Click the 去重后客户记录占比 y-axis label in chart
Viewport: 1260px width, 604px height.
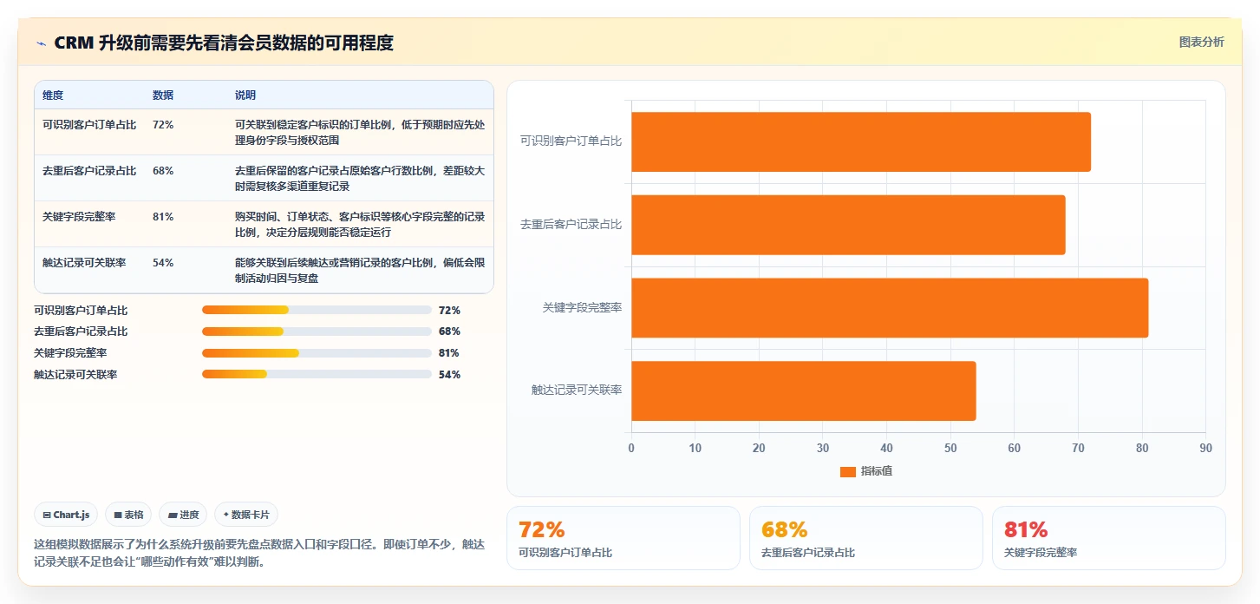click(571, 225)
